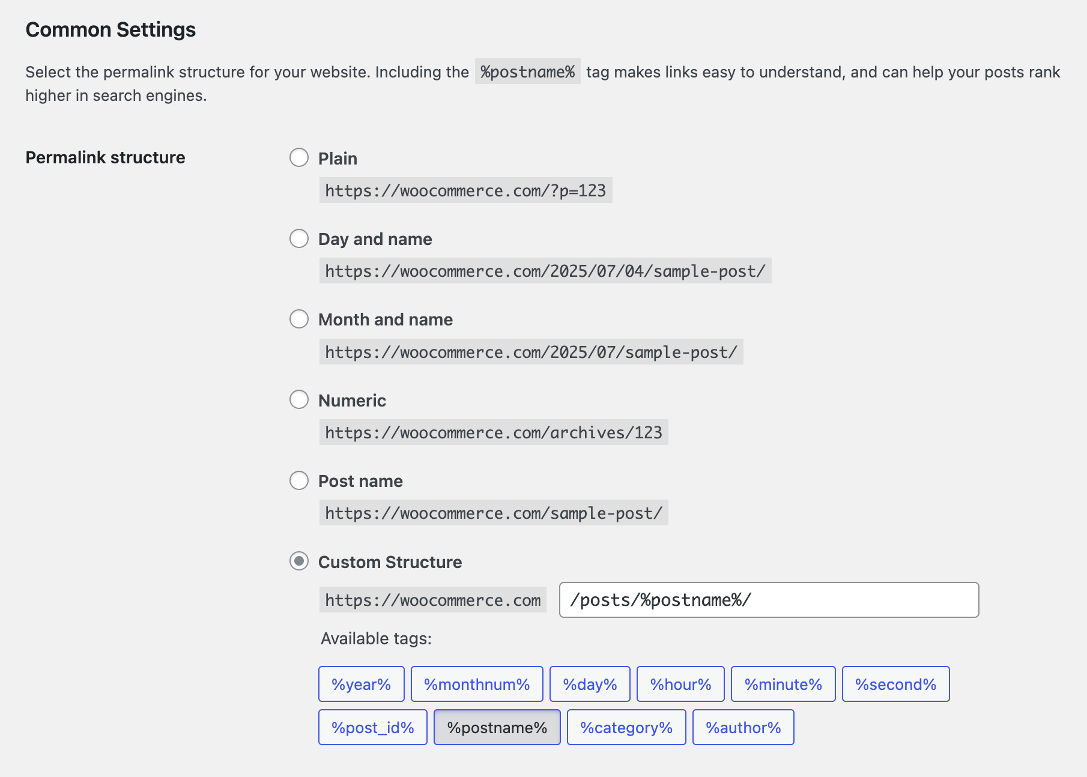Click the https://woocommerce.com base URL text
Screen dimensions: 1087x777
click(x=432, y=599)
